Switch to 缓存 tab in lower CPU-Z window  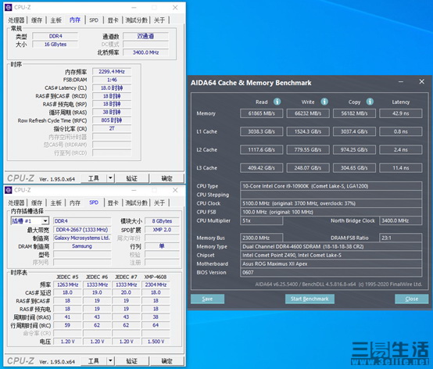click(37, 203)
